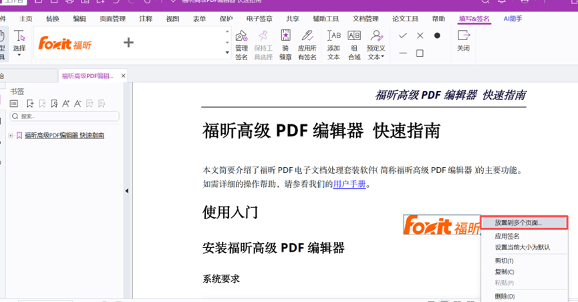This screenshot has height=302, width=578.
Task: Open the 页面管理 ribbon tab
Action: point(112,19)
